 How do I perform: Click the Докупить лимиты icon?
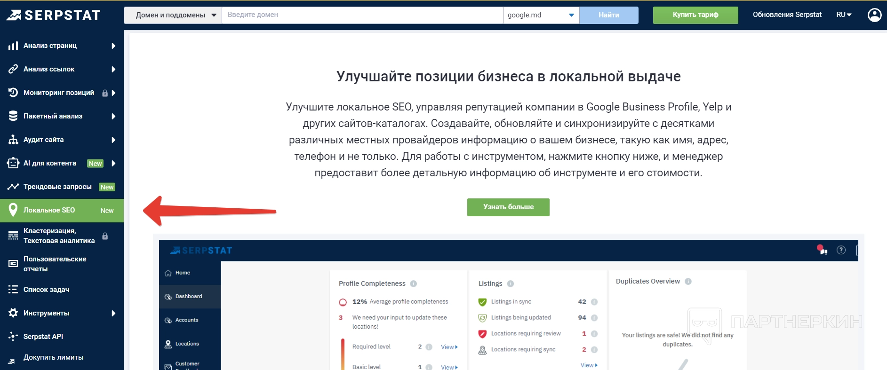[x=12, y=361]
